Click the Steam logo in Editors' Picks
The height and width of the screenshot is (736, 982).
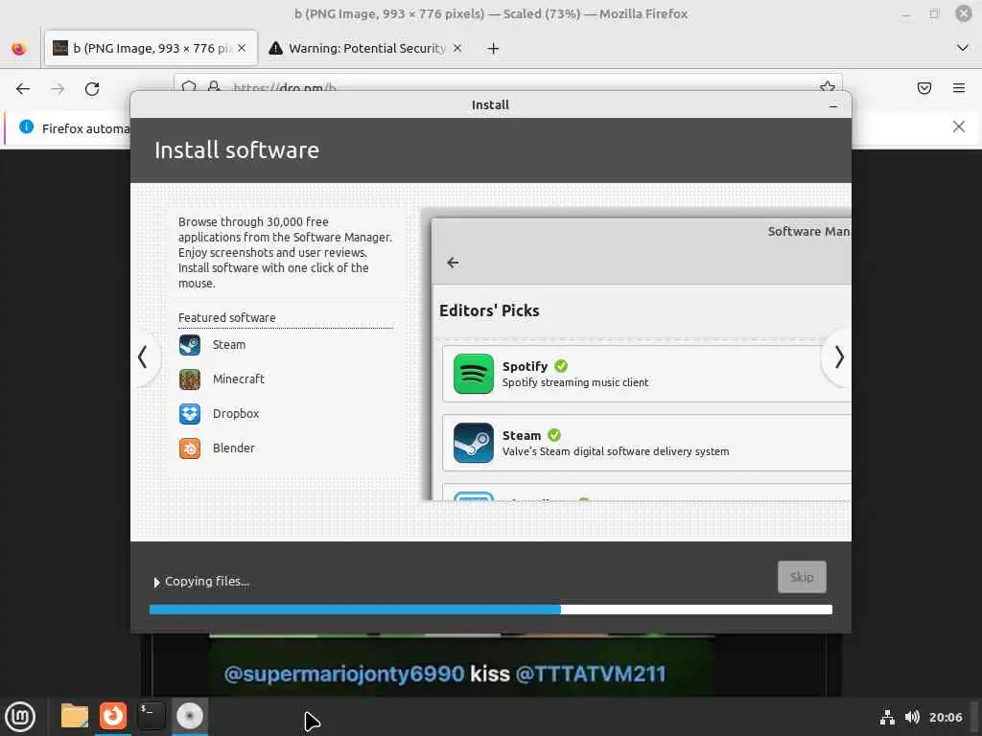coord(474,443)
